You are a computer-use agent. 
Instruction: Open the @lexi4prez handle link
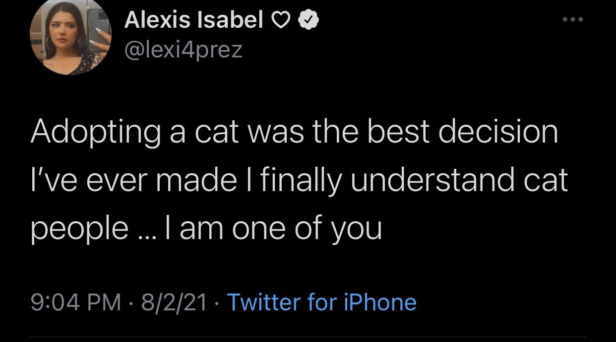[x=183, y=49]
